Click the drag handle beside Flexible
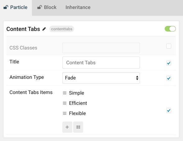Image resolution: width=183 pixels, height=141 pixels. click(x=65, y=113)
